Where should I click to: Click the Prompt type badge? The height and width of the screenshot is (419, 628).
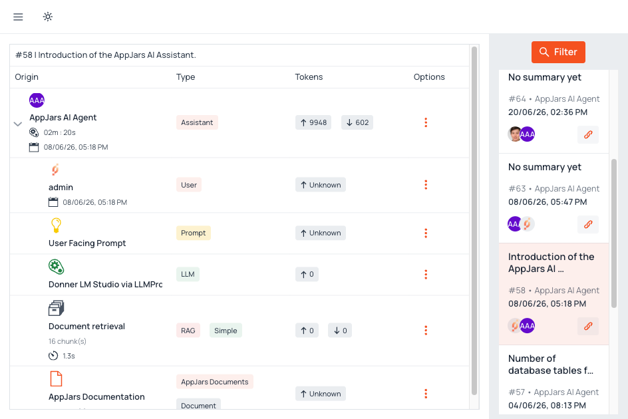click(x=194, y=233)
